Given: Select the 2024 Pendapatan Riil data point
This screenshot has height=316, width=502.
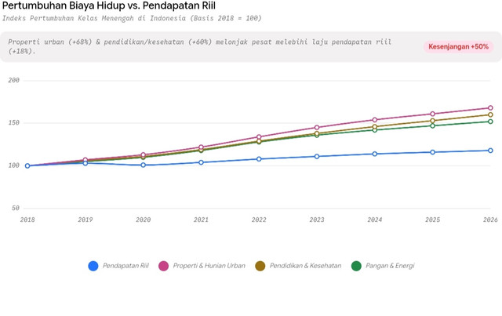Looking at the screenshot, I should click(375, 154).
